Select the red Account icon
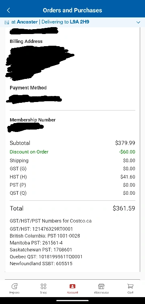Viewport: 145px width, 304px height. pyautogui.click(x=72, y=286)
